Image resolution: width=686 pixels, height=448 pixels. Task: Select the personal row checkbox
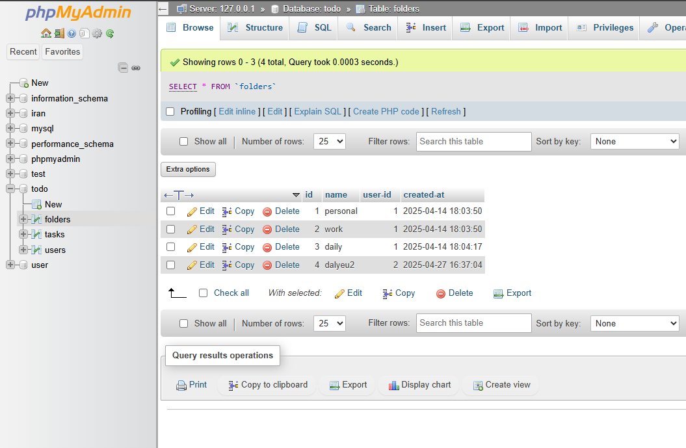click(170, 211)
